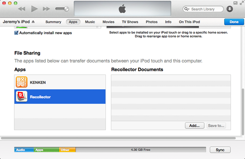245x159 pixels.
Task: Click the Apps capacity bar segment
Action: (47, 150)
